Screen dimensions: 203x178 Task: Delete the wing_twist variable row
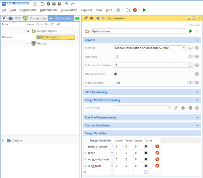[x=157, y=166]
